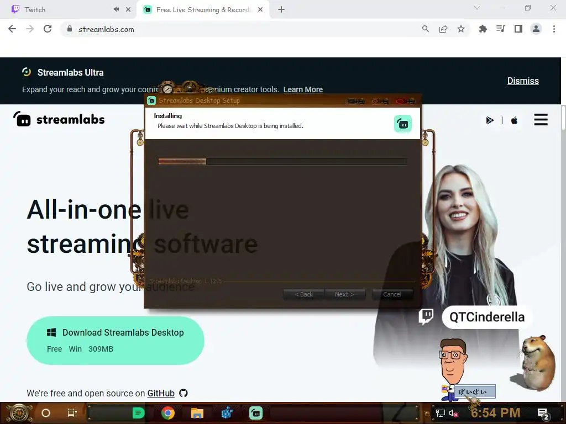The image size is (566, 424).
Task: Go back to the previous page
Action: click(12, 29)
